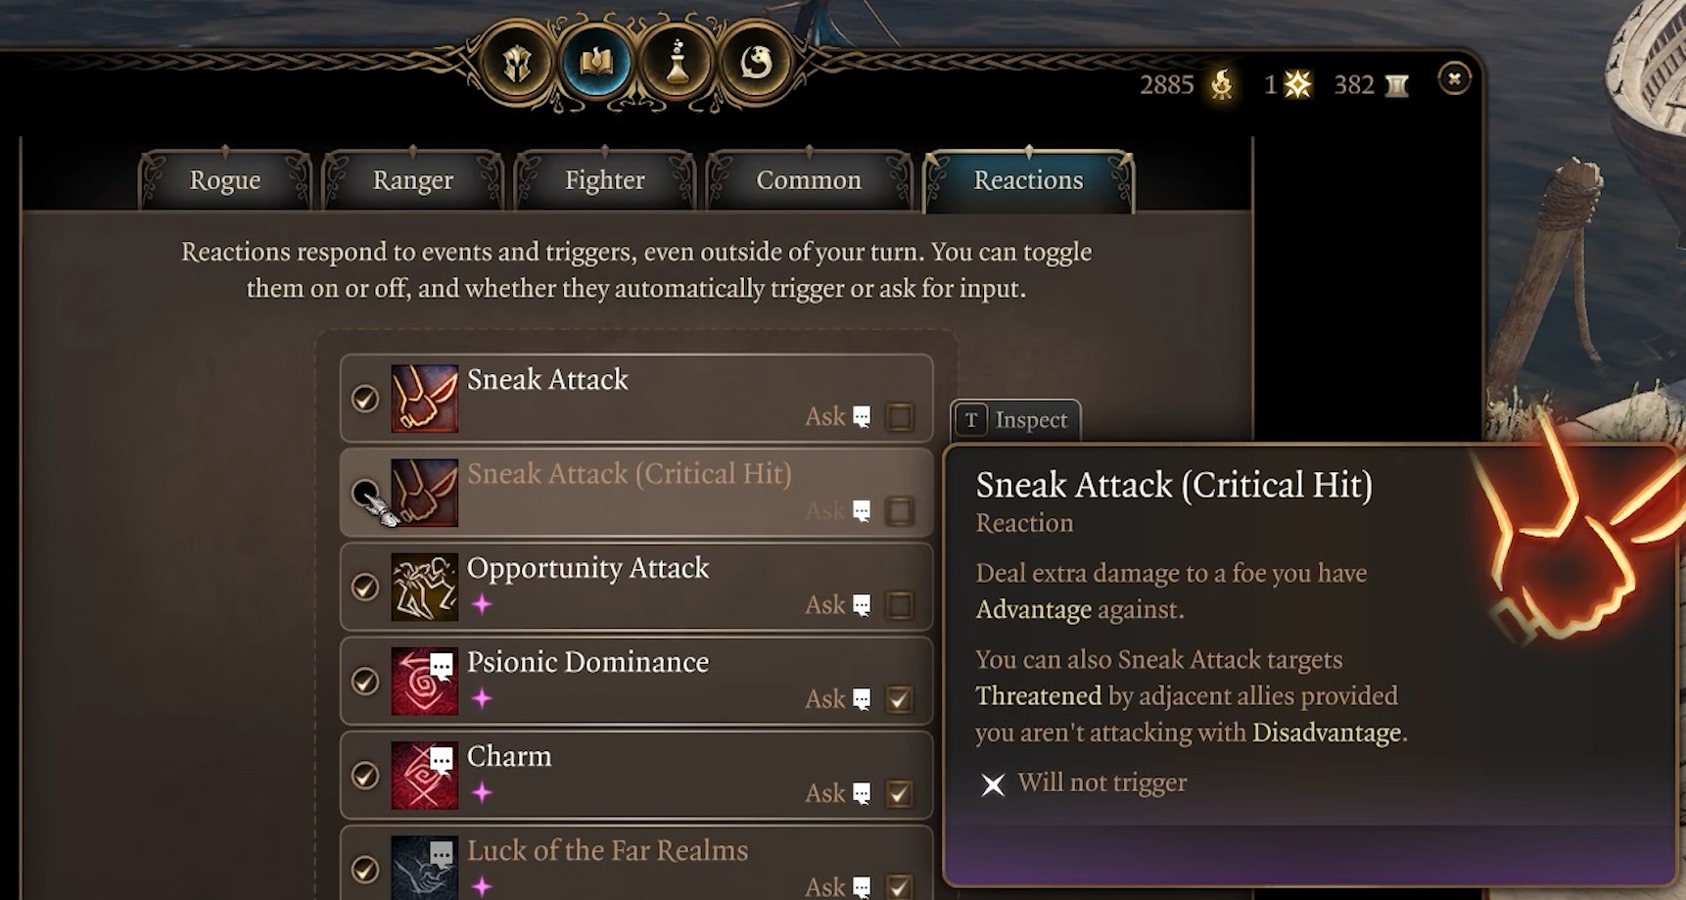Tick the Ask checkbox for Opportunity Attack
This screenshot has width=1686, height=900.
899,605
